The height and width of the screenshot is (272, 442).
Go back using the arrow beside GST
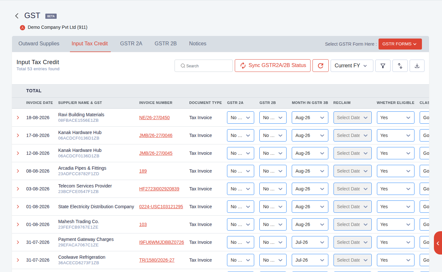pyautogui.click(x=17, y=16)
